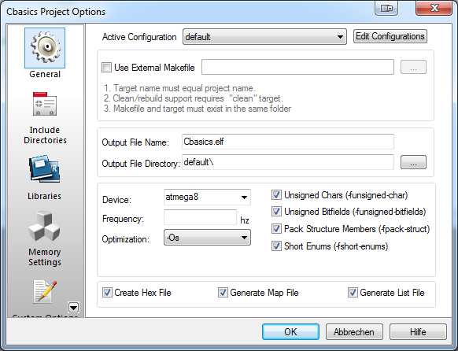Open the Optimization -Os dropdown

coord(207,238)
